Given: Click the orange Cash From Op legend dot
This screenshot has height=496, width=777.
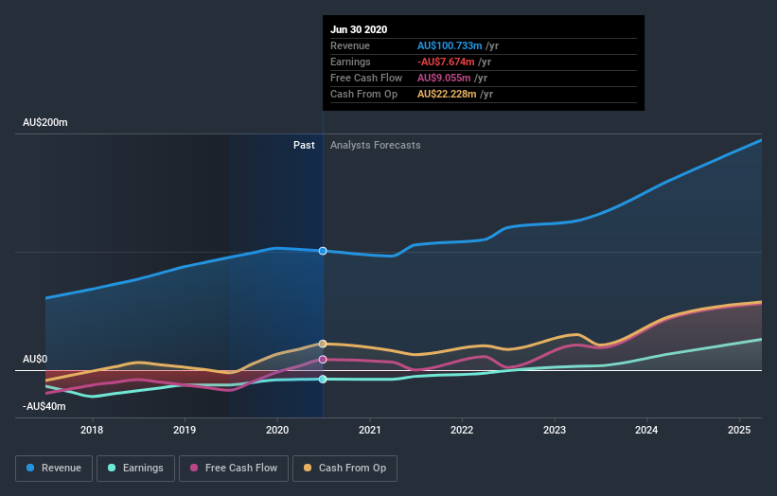Looking at the screenshot, I should pyautogui.click(x=308, y=468).
